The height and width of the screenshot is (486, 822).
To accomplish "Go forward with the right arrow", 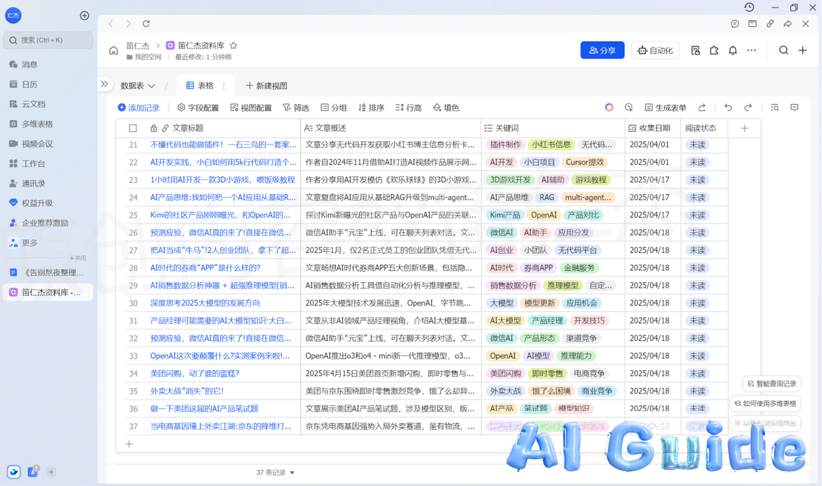I will click(x=128, y=24).
